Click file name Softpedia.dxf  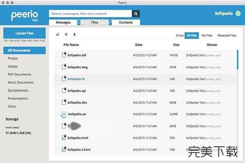tap(77, 55)
